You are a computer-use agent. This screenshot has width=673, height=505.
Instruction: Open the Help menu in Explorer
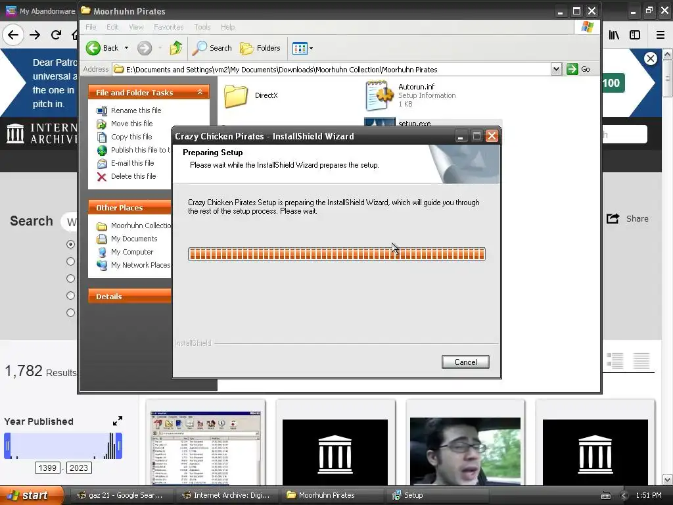[228, 27]
